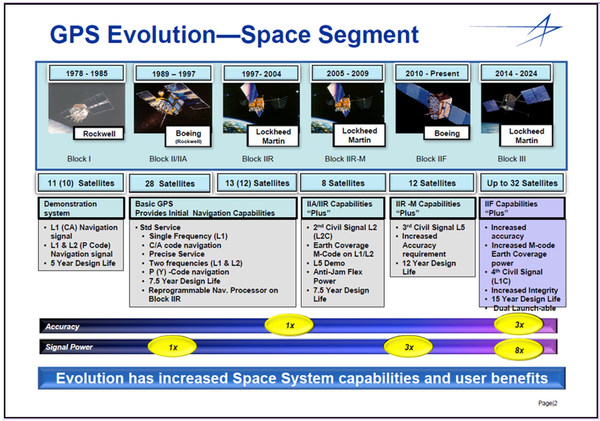
Task: Click the Block IIF caption
Action: tap(431, 159)
